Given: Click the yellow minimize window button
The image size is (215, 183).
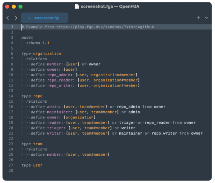Looking at the screenshot, I should point(14,6).
